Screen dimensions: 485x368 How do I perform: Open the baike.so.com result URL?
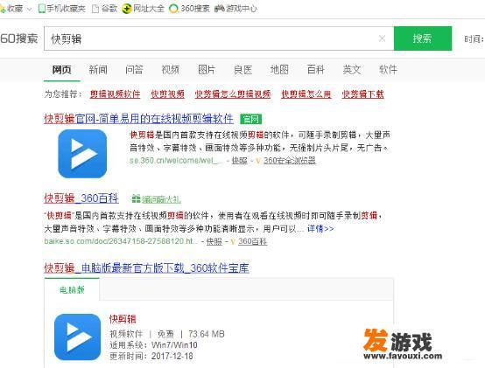tap(121, 241)
